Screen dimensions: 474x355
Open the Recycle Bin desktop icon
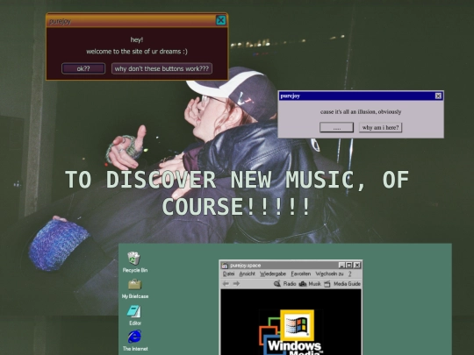click(134, 262)
